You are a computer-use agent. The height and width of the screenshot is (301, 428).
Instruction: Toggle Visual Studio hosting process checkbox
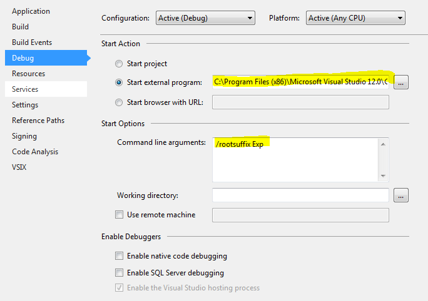coord(119,288)
